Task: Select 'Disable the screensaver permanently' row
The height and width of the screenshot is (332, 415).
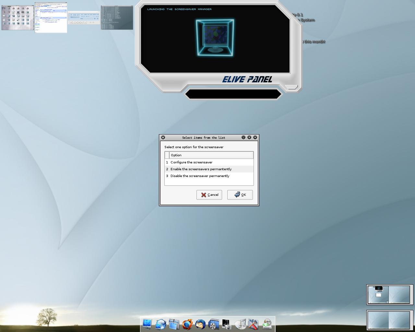Action: pos(209,176)
